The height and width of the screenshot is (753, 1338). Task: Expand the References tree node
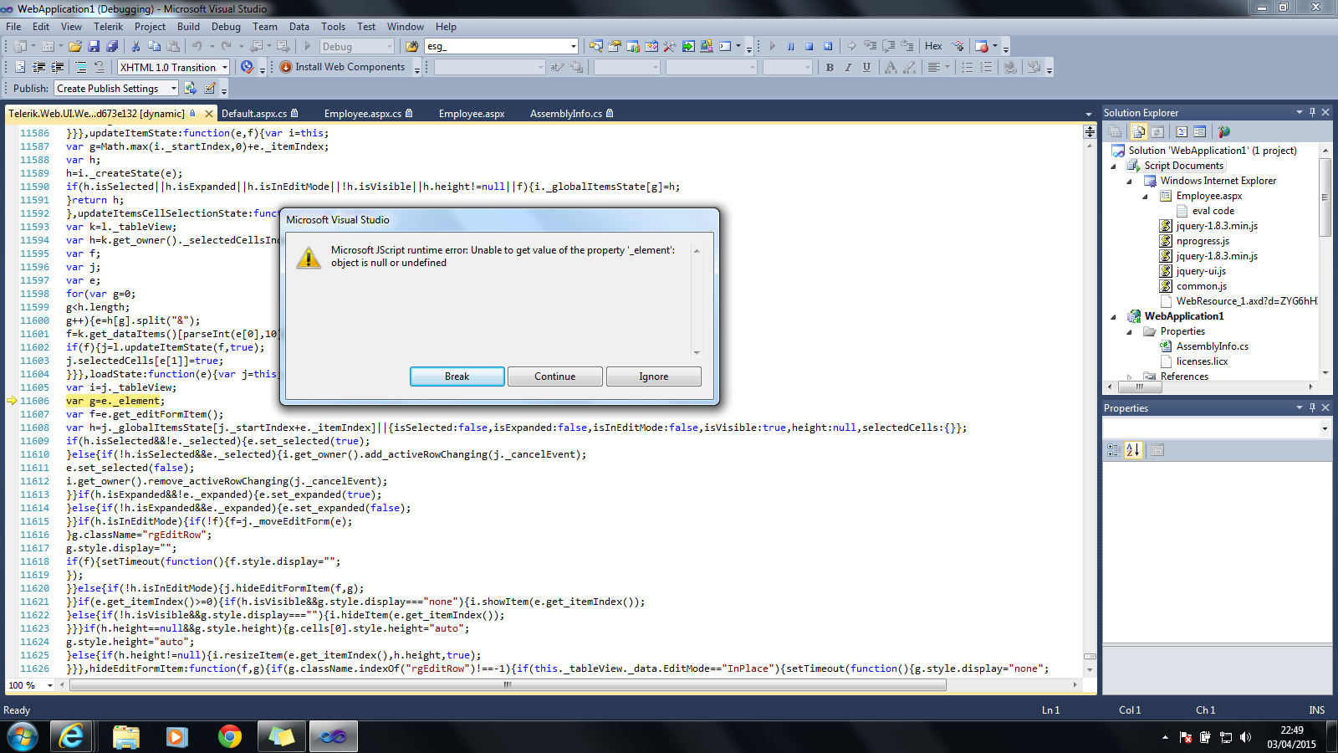pos(1129,376)
